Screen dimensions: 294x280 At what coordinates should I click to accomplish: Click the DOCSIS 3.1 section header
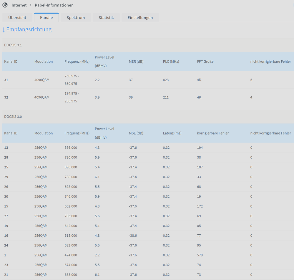click(13, 45)
